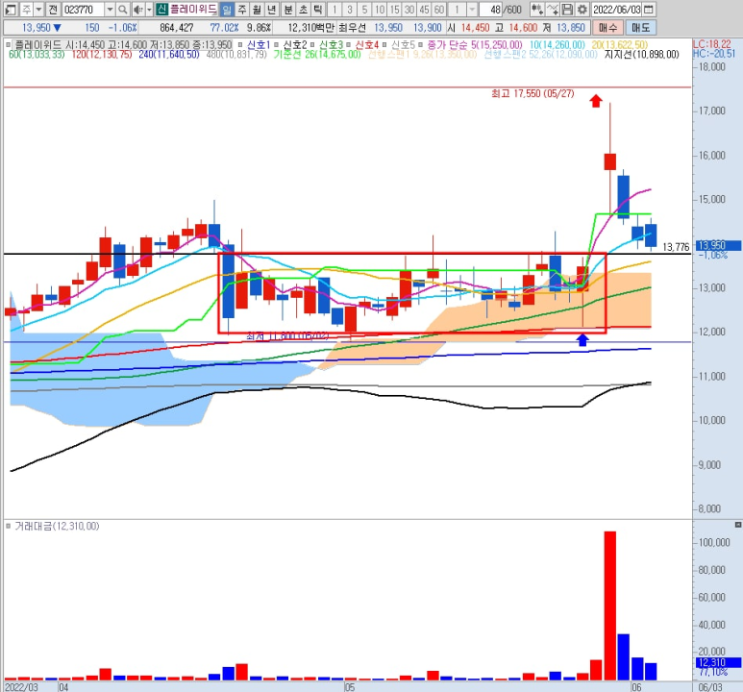Switch to the 월 monthly chart period
Image resolution: width=743 pixels, height=692 pixels.
point(257,9)
